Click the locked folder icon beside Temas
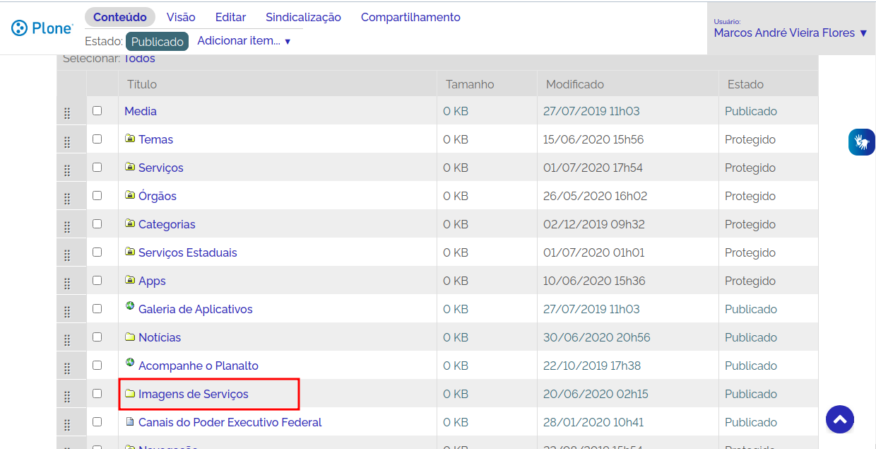Image resolution: width=876 pixels, height=449 pixels. 130,139
